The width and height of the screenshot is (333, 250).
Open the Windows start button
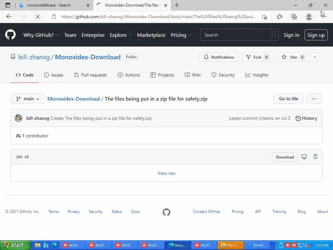point(15,245)
